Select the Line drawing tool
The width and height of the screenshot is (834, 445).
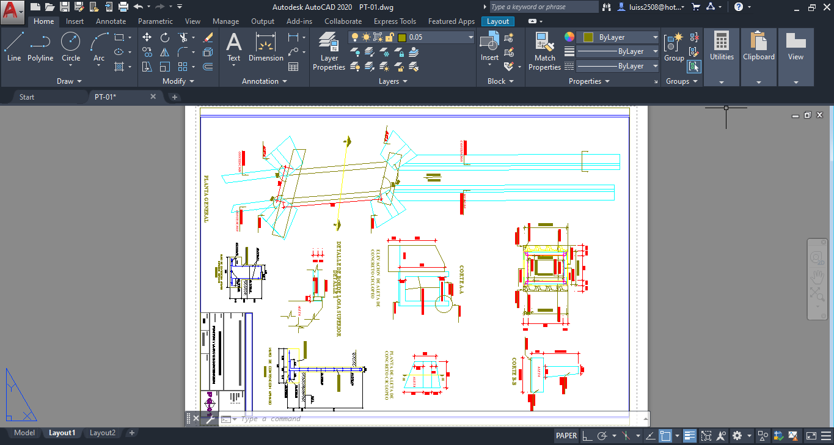click(x=14, y=47)
